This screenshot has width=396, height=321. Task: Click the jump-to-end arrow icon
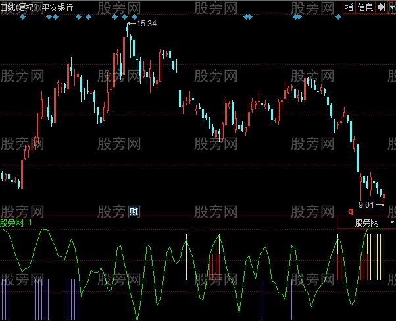[x=381, y=7]
